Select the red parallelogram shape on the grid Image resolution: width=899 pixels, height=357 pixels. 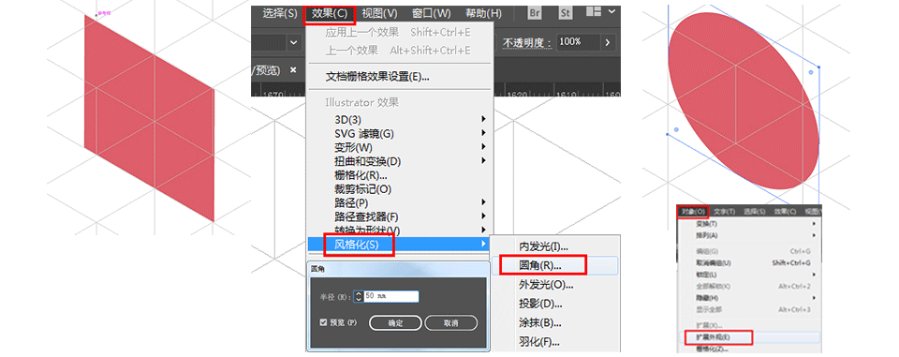(149, 118)
